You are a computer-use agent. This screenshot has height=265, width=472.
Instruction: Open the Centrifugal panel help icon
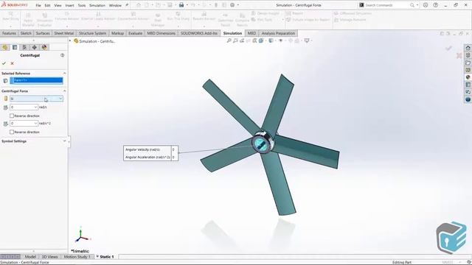point(62,55)
